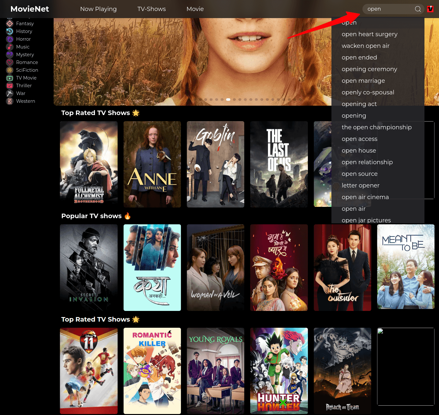Go to MovieNet home logo
439x415 pixels.
[x=30, y=9]
